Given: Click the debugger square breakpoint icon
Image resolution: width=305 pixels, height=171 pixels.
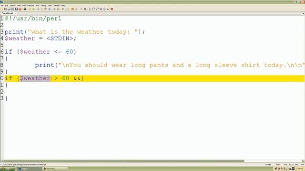Looking at the screenshot, I should pyautogui.click(x=101, y=9).
